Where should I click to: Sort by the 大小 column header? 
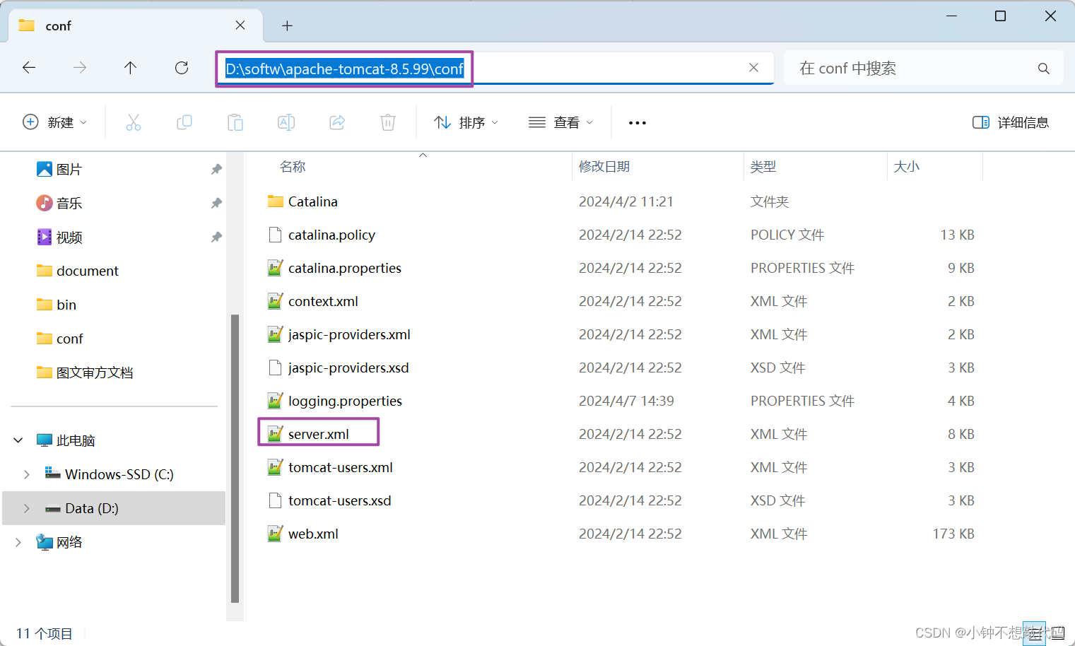click(907, 167)
